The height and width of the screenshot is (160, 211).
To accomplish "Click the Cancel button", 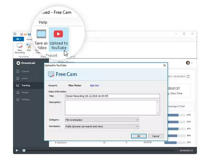I will click(156, 136).
